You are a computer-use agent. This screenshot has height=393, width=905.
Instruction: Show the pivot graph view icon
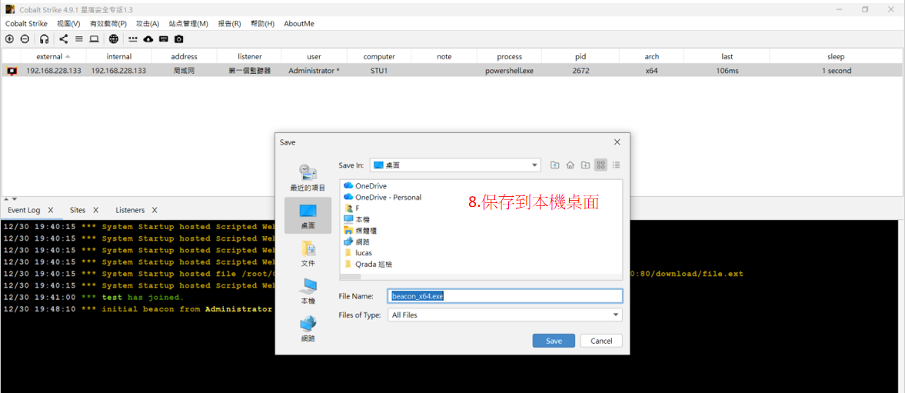pos(64,38)
